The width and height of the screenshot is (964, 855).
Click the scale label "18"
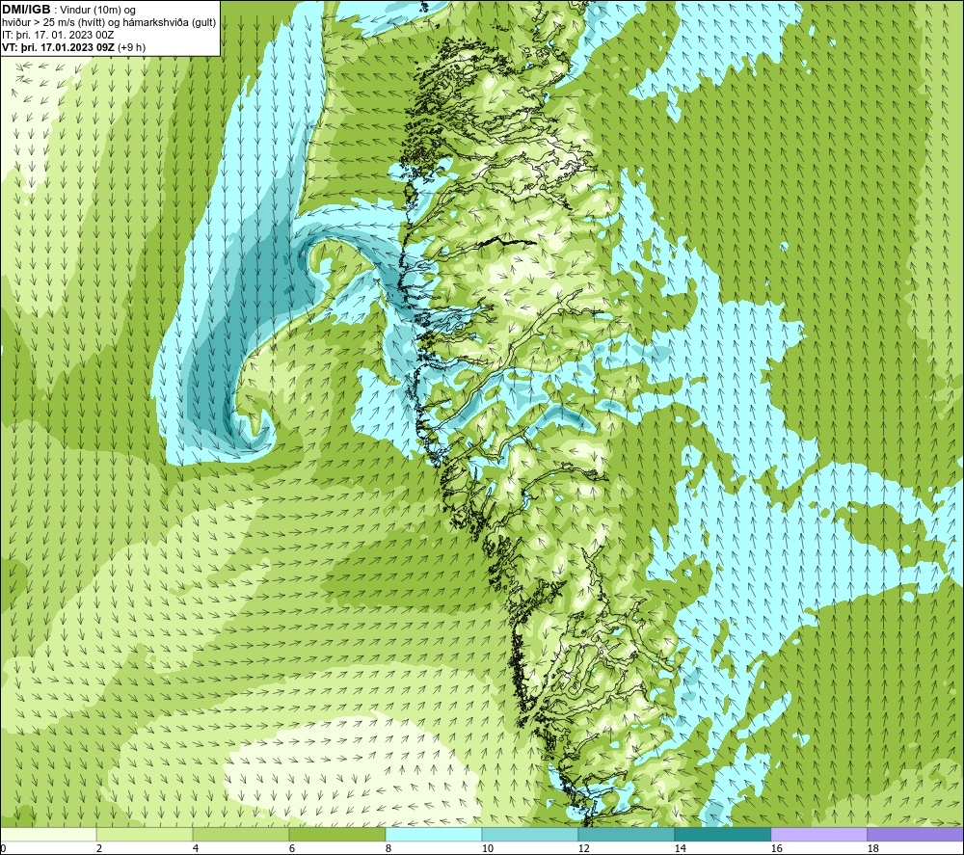coord(872,848)
